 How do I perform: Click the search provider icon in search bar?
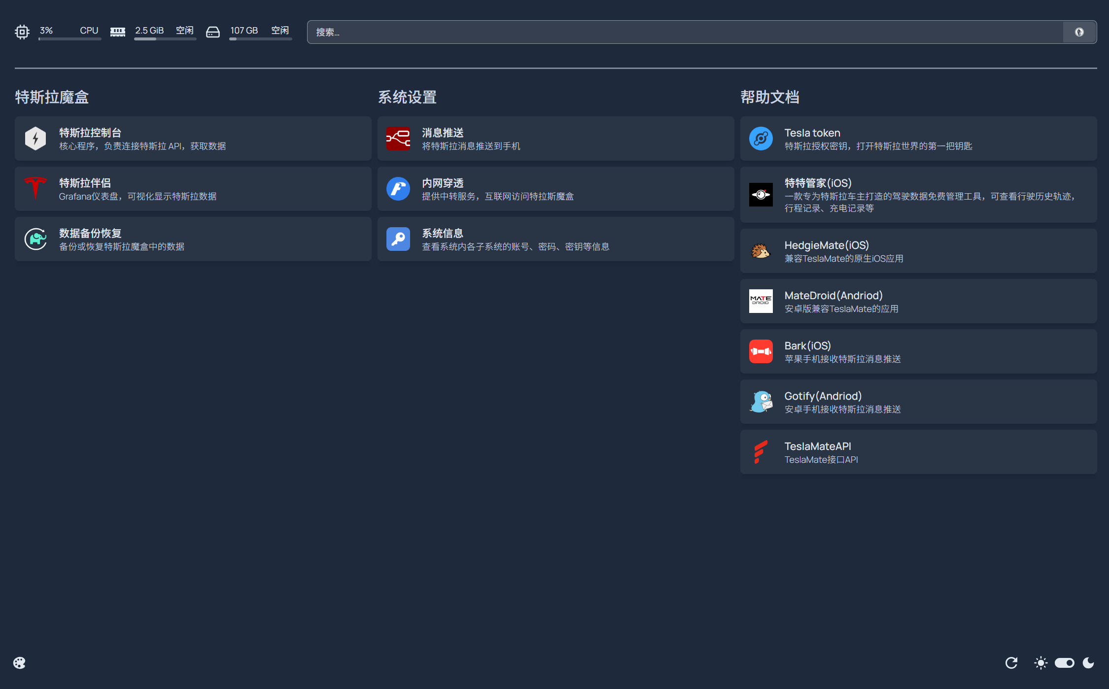coord(1079,32)
